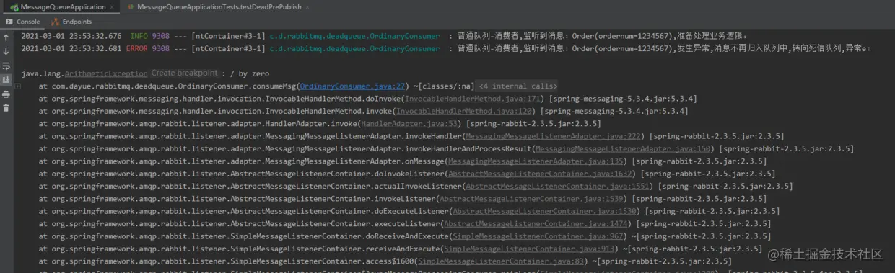Close the MessageQueueApplication run tab
895x273 pixels.
tap(111, 7)
